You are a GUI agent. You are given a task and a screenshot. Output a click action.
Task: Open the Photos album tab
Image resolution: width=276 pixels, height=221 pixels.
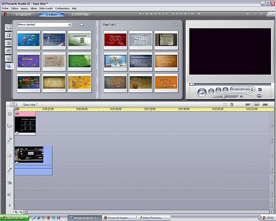coord(9,51)
